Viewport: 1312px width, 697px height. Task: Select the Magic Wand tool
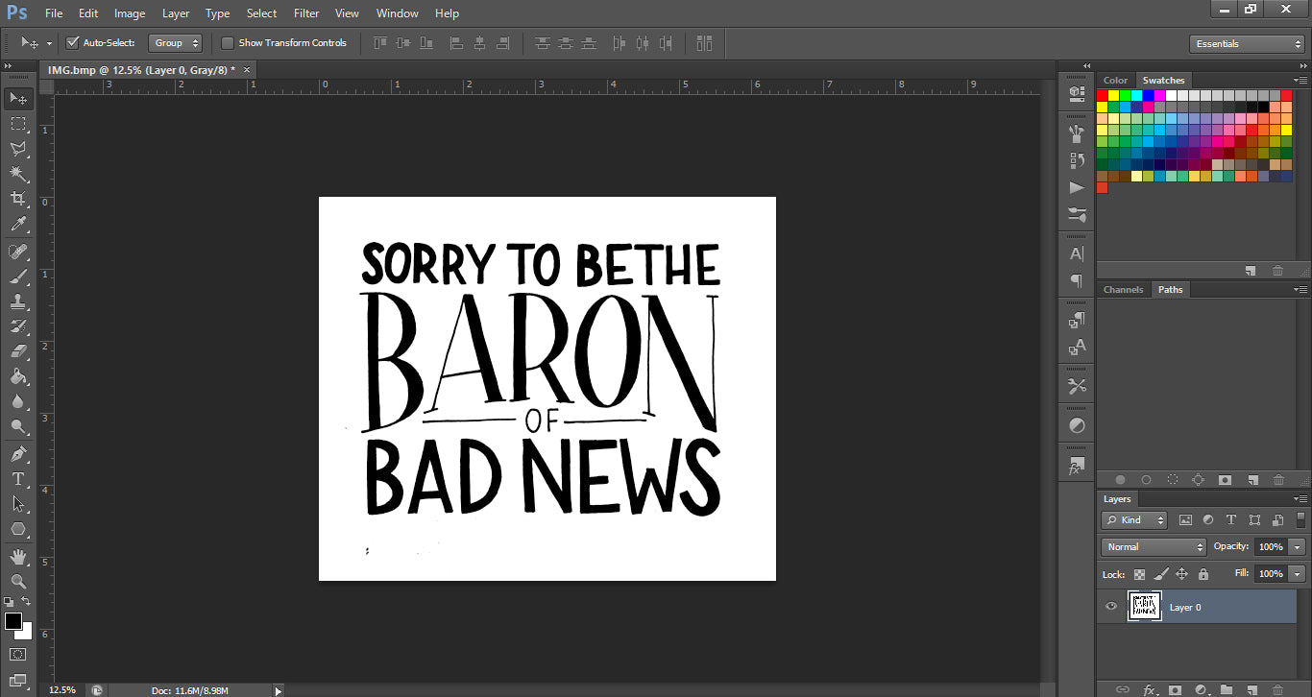click(18, 174)
